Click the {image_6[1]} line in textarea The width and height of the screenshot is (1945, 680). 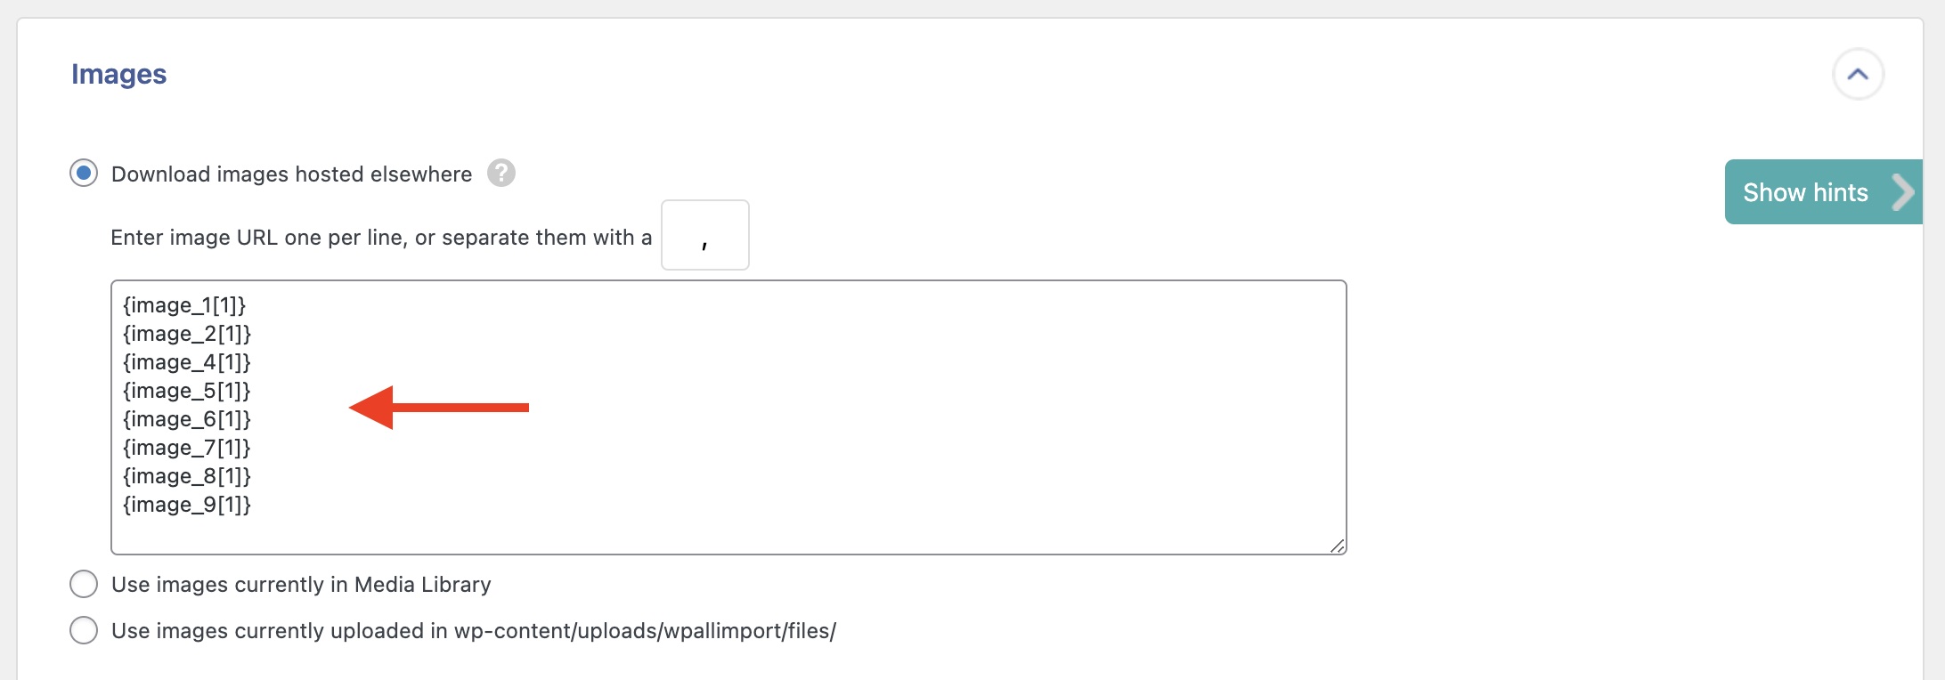[x=187, y=419]
